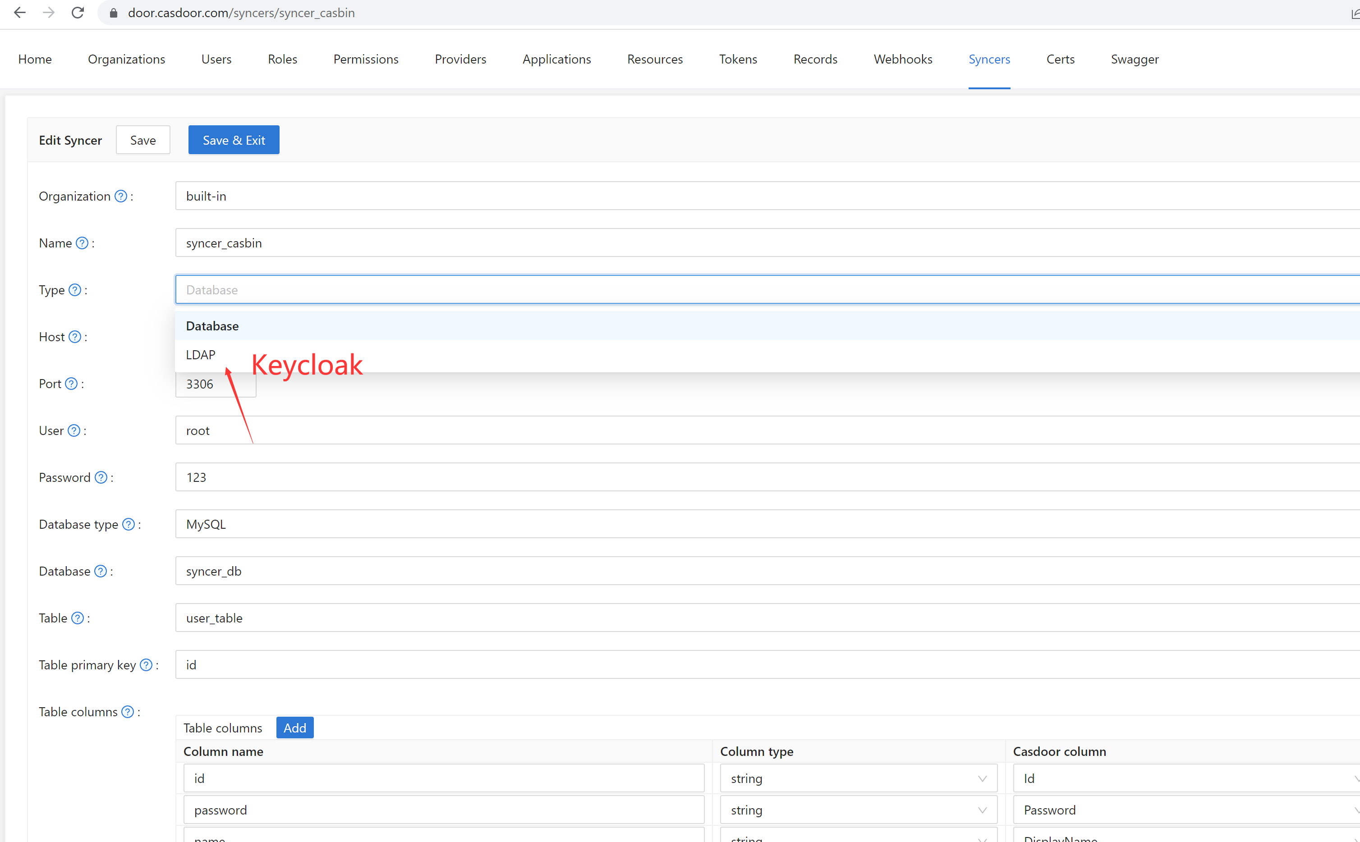1360x842 pixels.
Task: Click the padlock icon in the address bar
Action: [113, 12]
